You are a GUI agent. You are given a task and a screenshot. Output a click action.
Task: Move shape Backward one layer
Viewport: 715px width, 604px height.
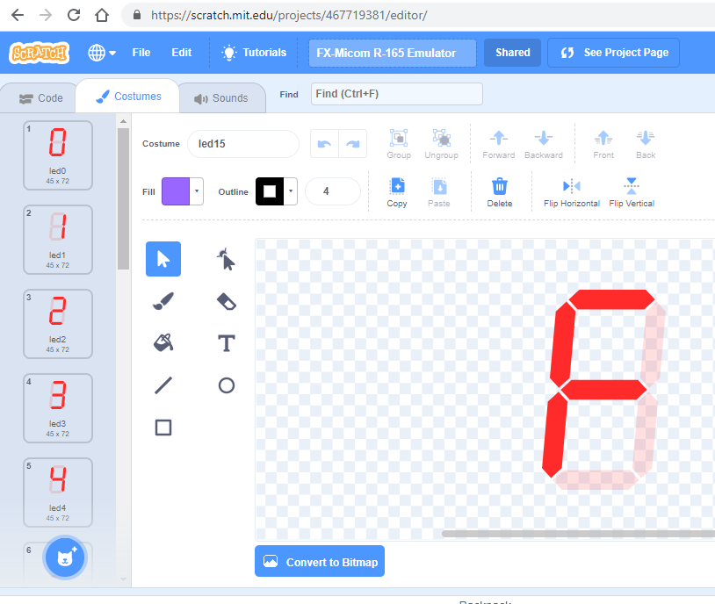coord(544,144)
